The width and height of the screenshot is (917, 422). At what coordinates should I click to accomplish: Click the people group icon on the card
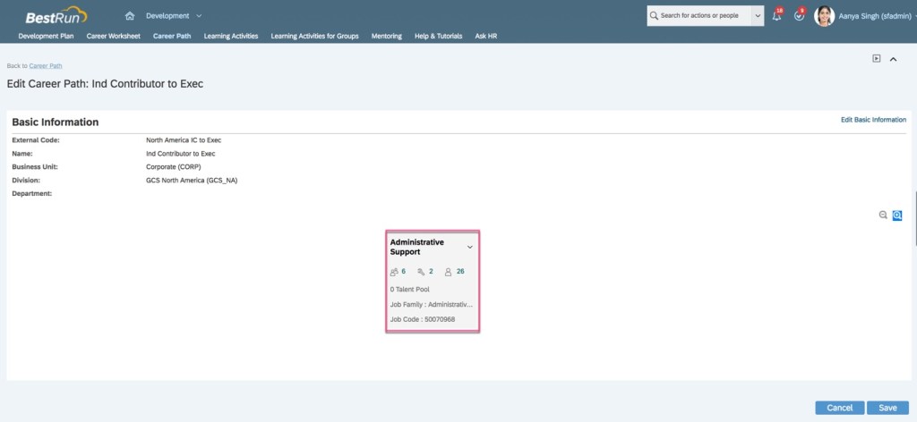(x=394, y=272)
